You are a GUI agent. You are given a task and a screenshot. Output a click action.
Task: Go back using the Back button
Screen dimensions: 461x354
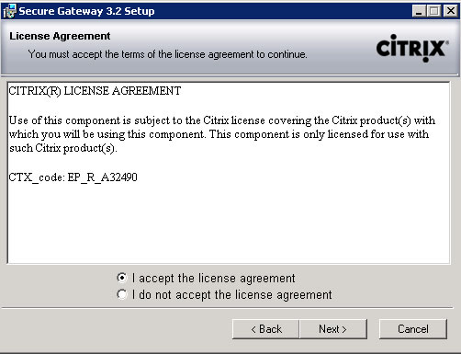(x=265, y=329)
